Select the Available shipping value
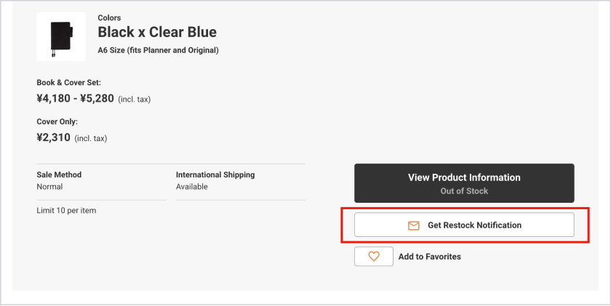Viewport: 611px width, 306px height. click(x=192, y=187)
